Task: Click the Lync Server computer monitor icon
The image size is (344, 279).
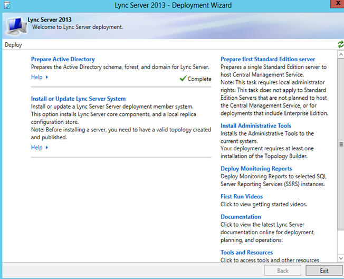Action: 16,26
